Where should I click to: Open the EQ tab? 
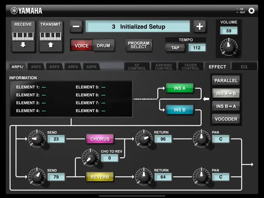pos(244,67)
